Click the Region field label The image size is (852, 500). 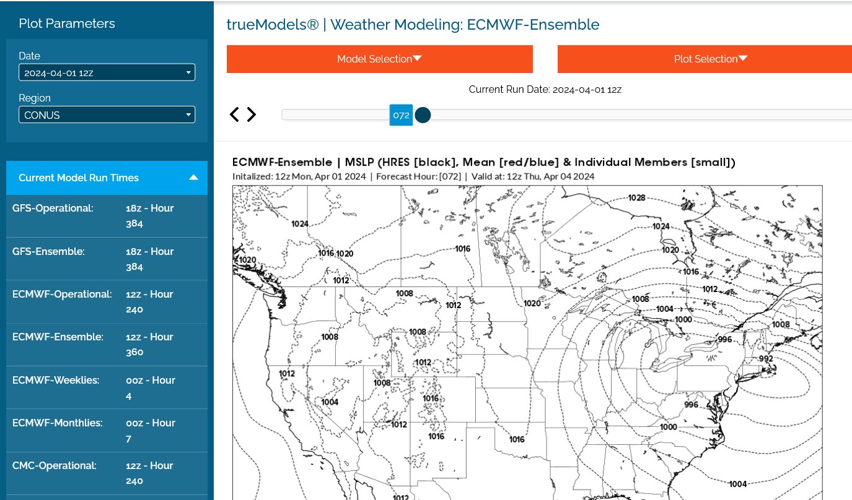click(35, 98)
